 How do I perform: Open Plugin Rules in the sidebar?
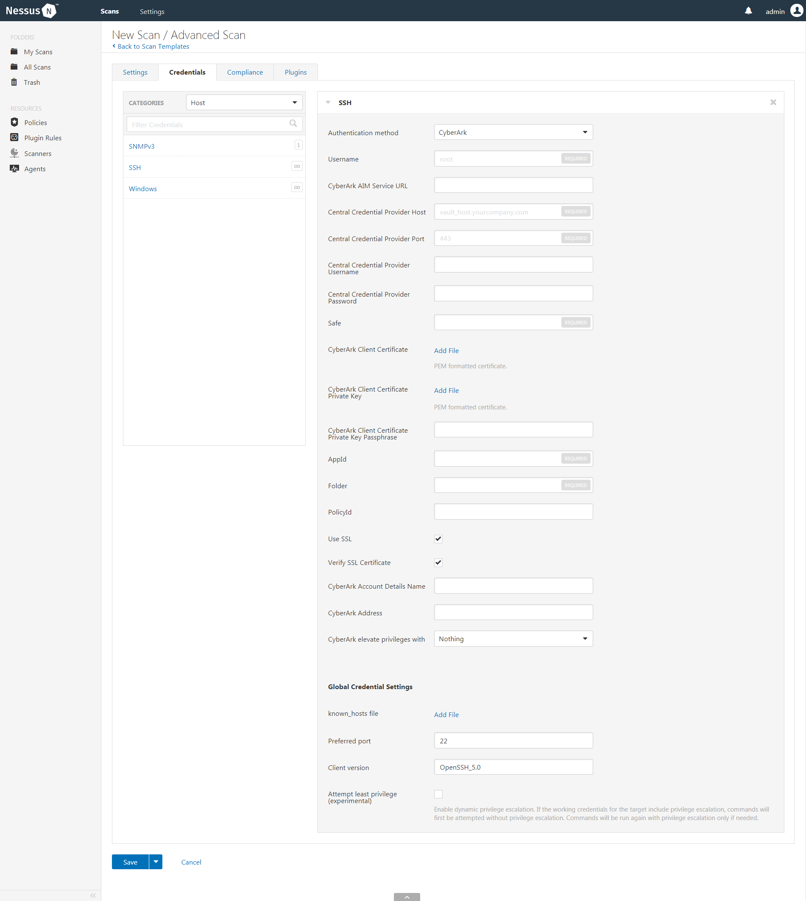pos(42,138)
